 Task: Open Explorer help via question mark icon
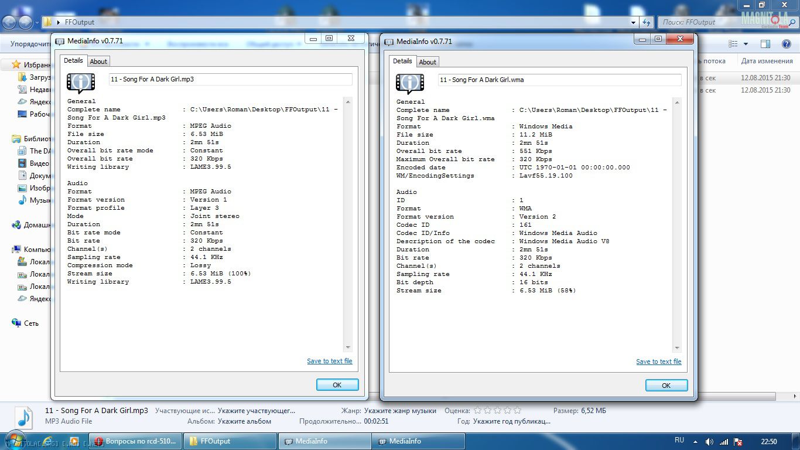click(787, 44)
